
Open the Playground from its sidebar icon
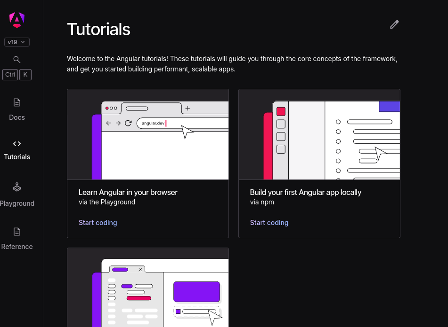click(x=16, y=187)
